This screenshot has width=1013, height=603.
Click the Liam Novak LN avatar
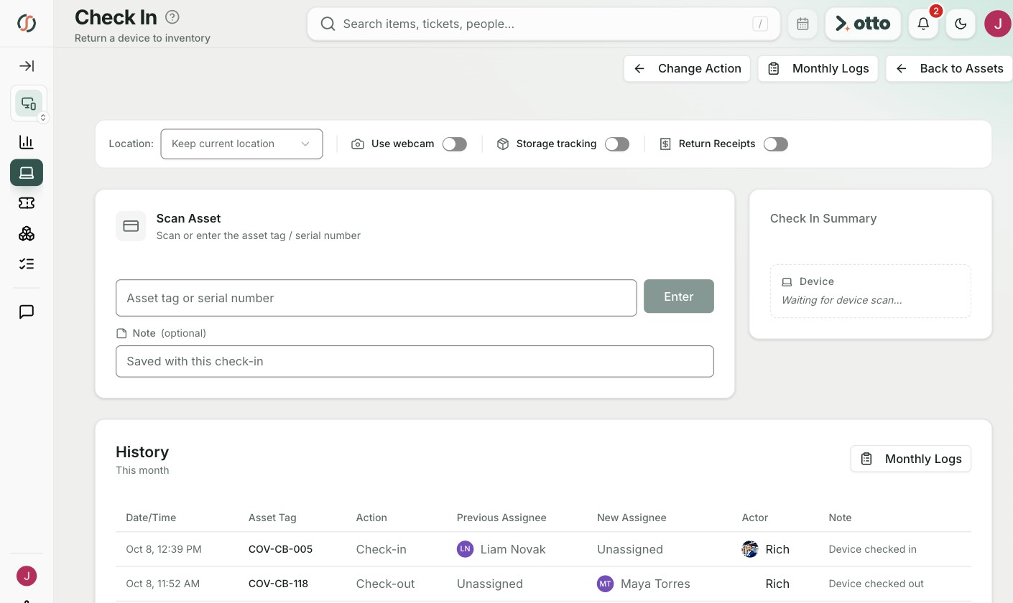[x=465, y=549]
